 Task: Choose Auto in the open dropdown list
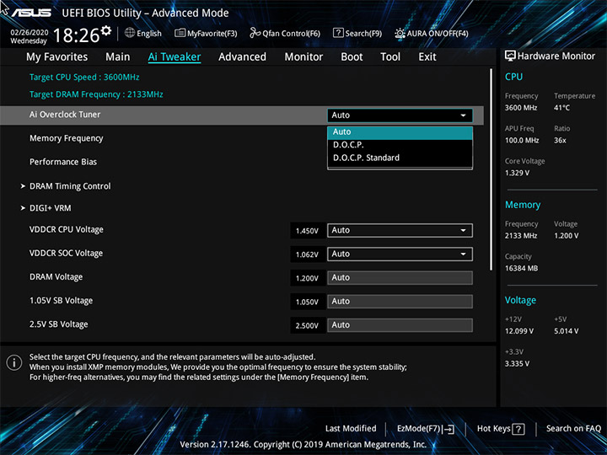(x=400, y=132)
